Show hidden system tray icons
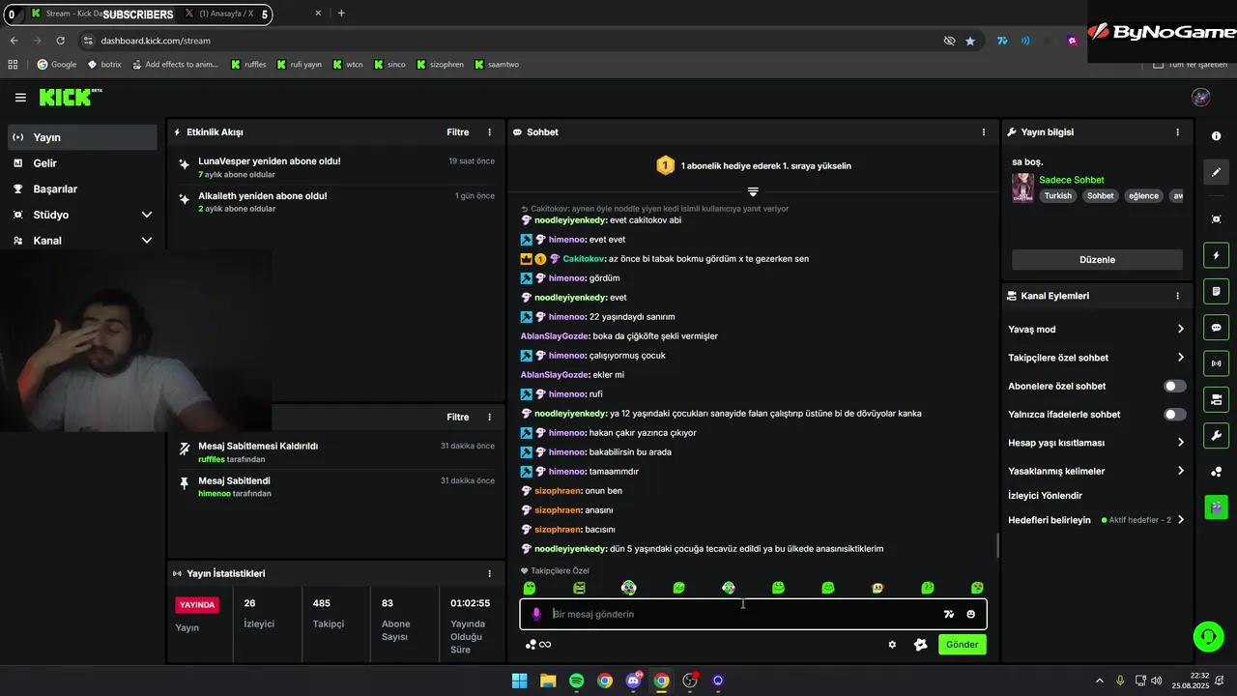Image resolution: width=1237 pixels, height=696 pixels. (x=1099, y=681)
